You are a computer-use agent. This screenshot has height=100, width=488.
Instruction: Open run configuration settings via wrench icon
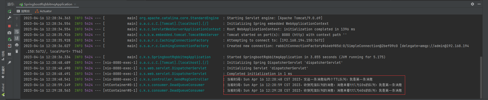click(x=9, y=18)
